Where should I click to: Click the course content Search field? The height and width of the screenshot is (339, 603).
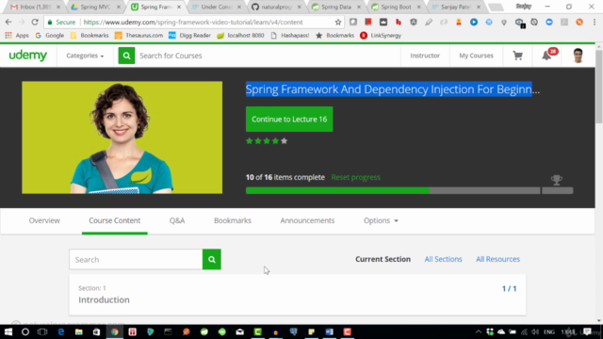tap(136, 260)
